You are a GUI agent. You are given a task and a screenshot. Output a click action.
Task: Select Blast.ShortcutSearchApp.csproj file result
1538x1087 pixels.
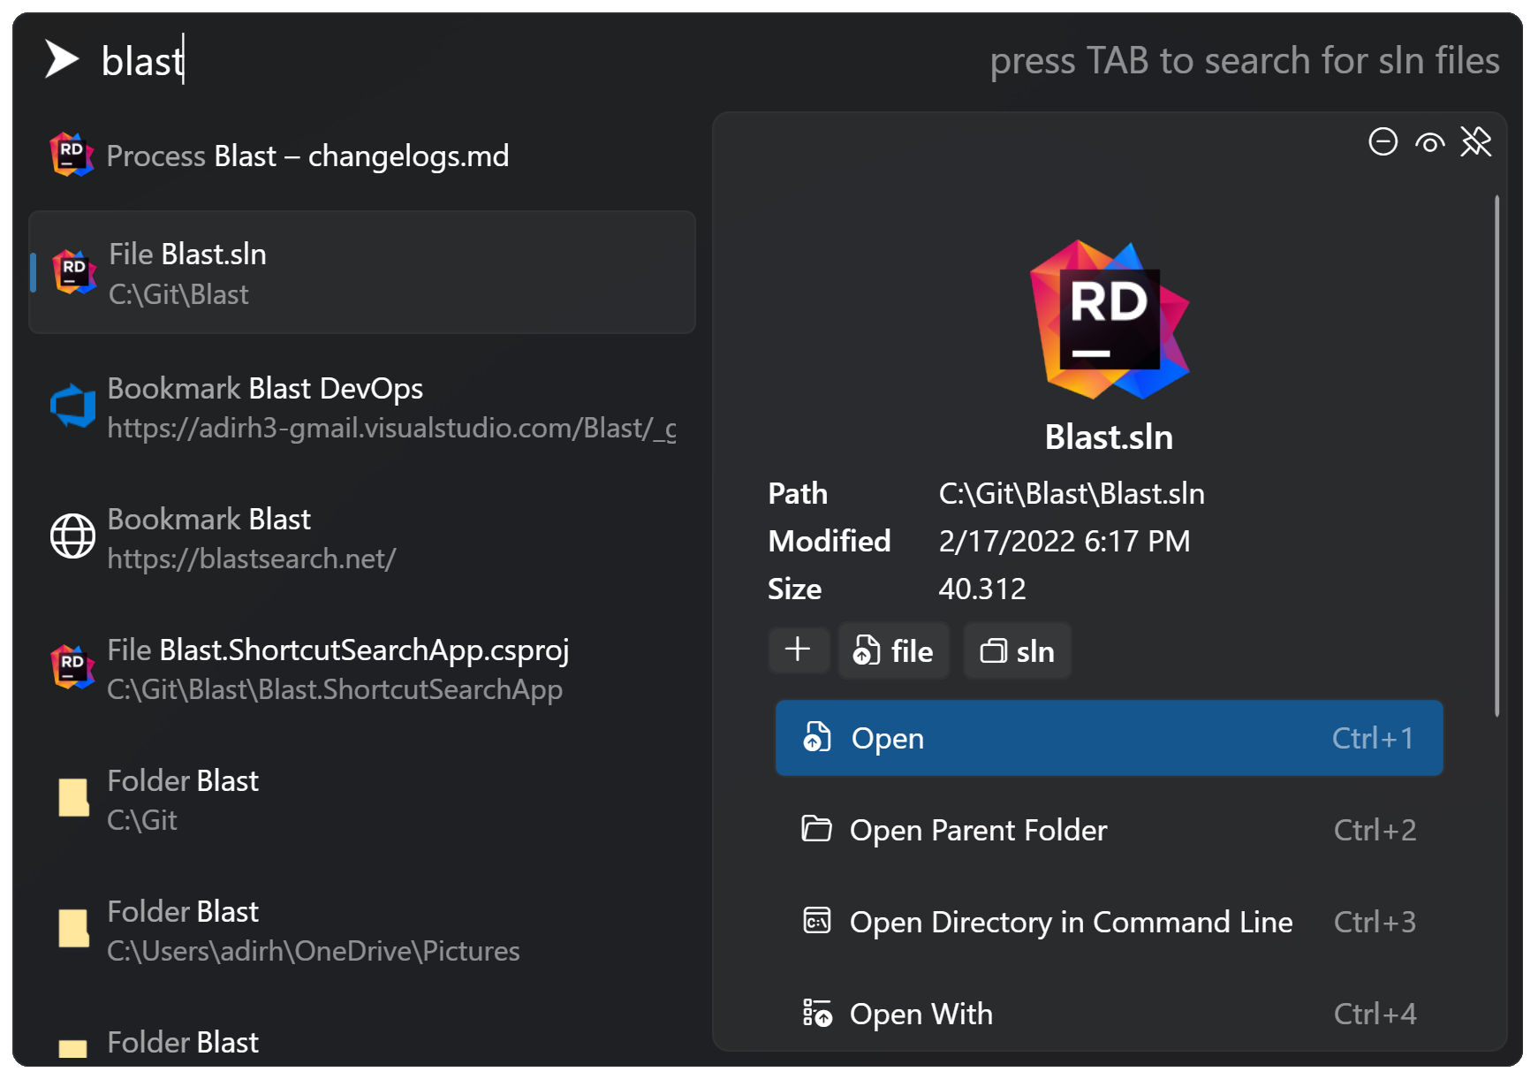click(x=362, y=669)
